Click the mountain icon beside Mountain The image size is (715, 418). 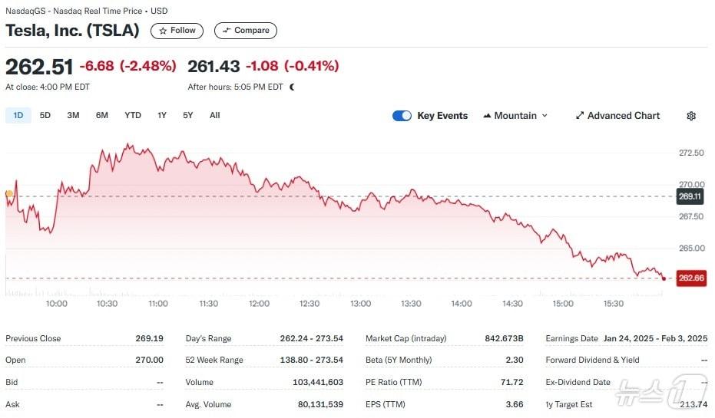(488, 116)
